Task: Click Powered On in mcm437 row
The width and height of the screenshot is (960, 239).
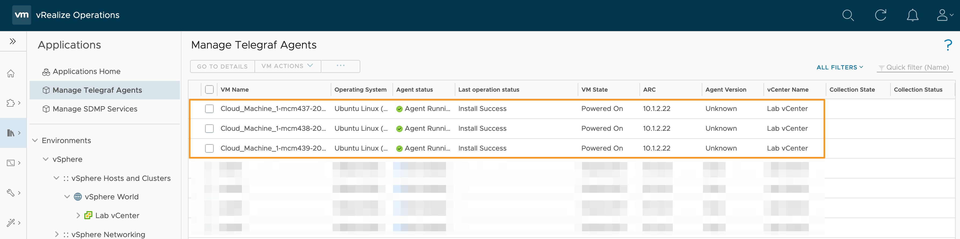Action: point(602,109)
